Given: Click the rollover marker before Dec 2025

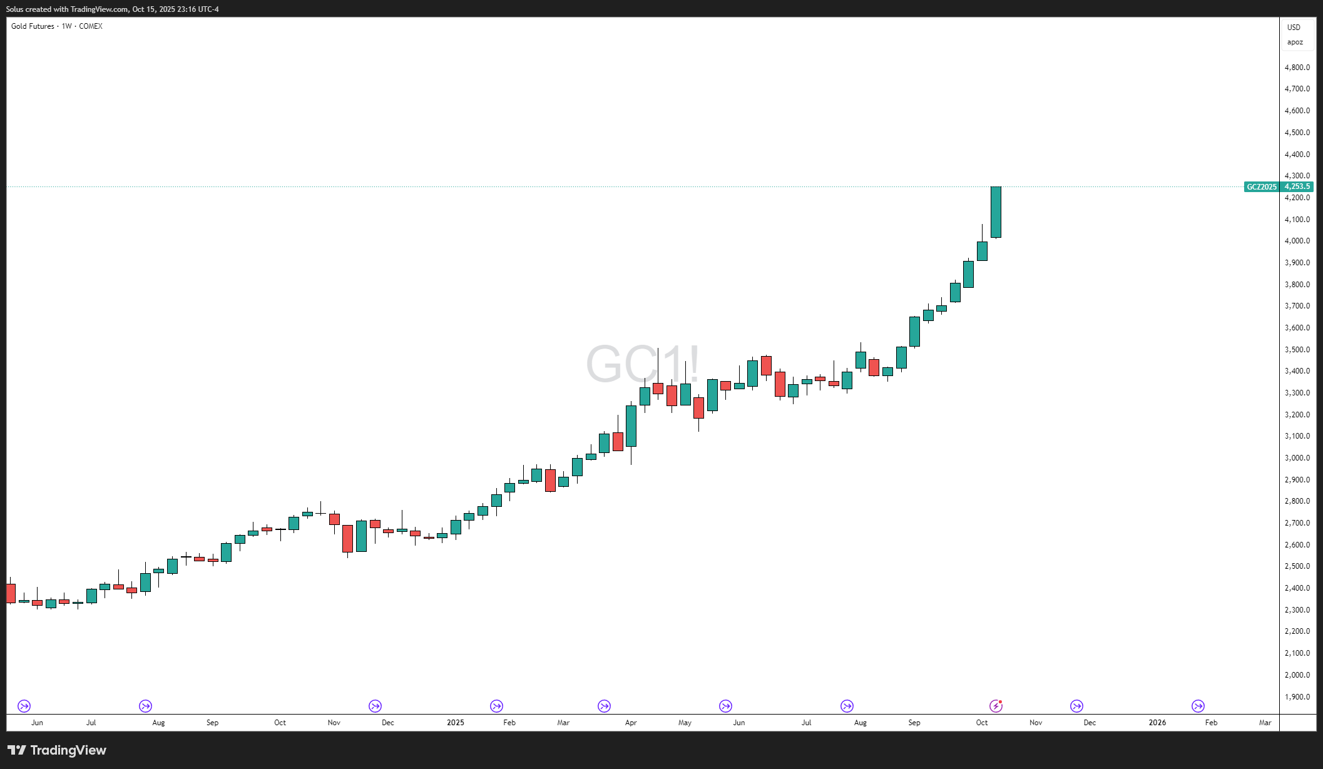Looking at the screenshot, I should 1076,706.
